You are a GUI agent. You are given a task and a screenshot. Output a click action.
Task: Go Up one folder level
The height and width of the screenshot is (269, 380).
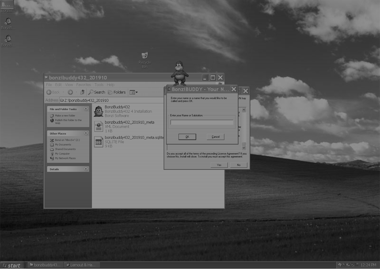82,92
